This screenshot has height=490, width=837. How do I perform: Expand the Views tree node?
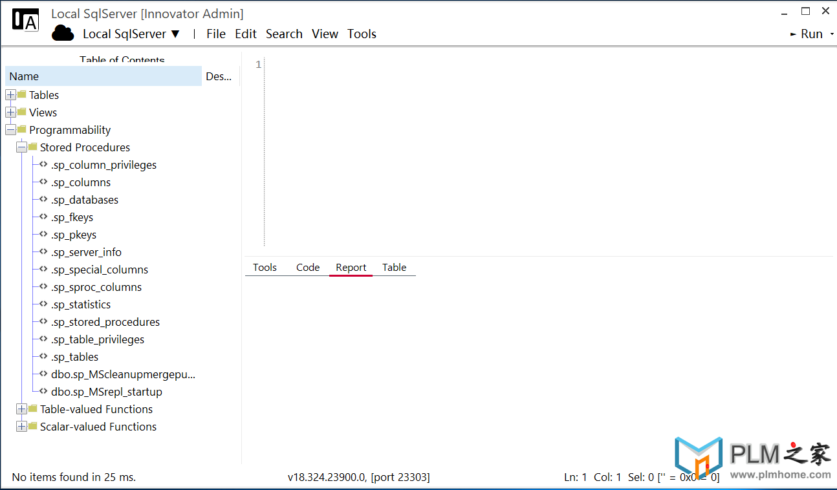[10, 112]
